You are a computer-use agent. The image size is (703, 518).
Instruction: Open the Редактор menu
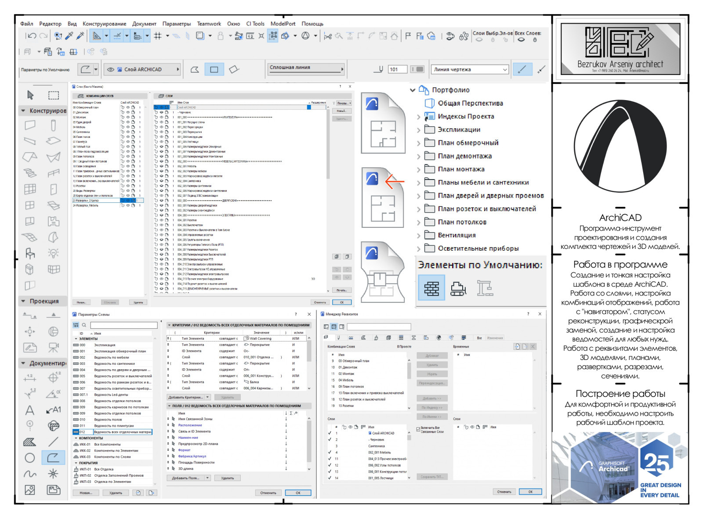[x=51, y=24]
